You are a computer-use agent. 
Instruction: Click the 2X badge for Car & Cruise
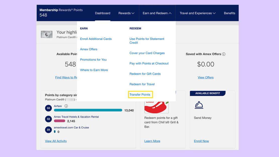[49, 130]
